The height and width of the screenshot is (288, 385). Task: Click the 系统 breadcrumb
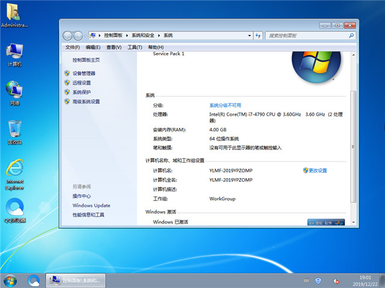168,35
